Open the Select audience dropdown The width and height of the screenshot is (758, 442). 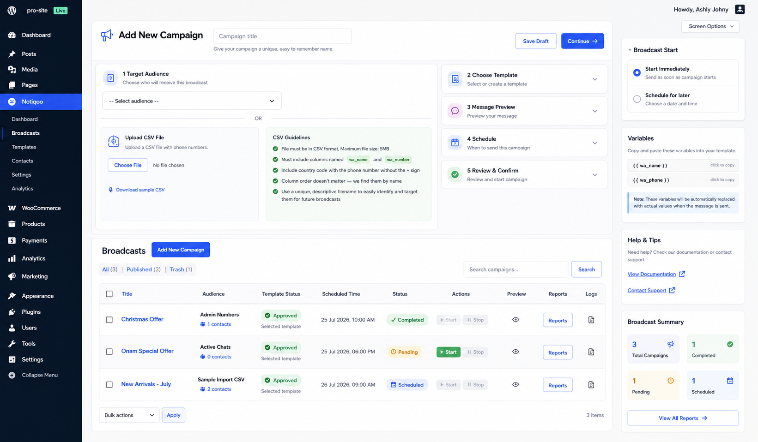click(192, 101)
